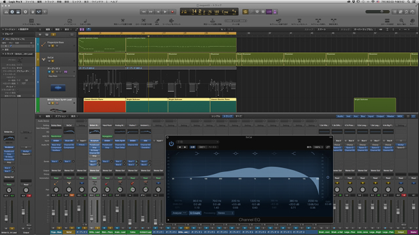The width and height of the screenshot is (419, 235).
Task: Open the Loop Browser icon
Action: click(407, 12)
